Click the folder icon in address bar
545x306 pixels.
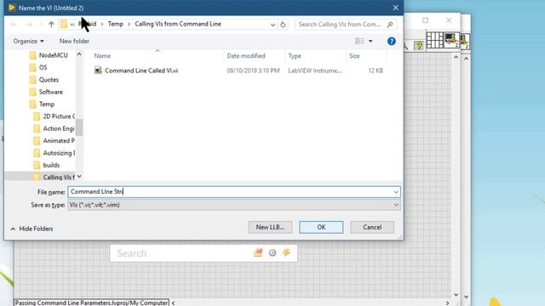coord(64,25)
